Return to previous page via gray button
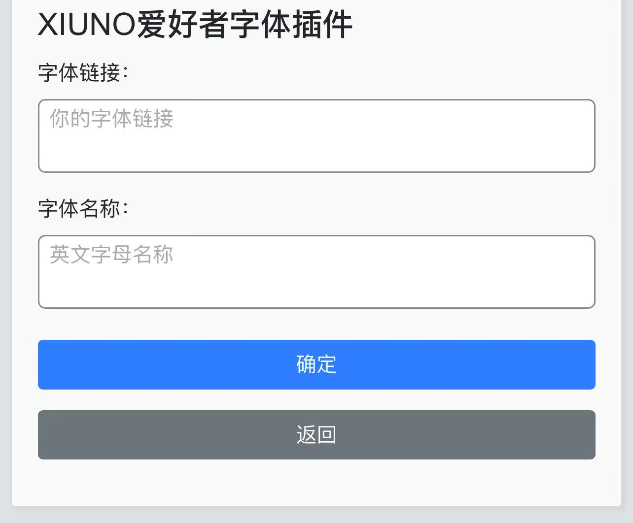The width and height of the screenshot is (633, 523). tap(316, 435)
